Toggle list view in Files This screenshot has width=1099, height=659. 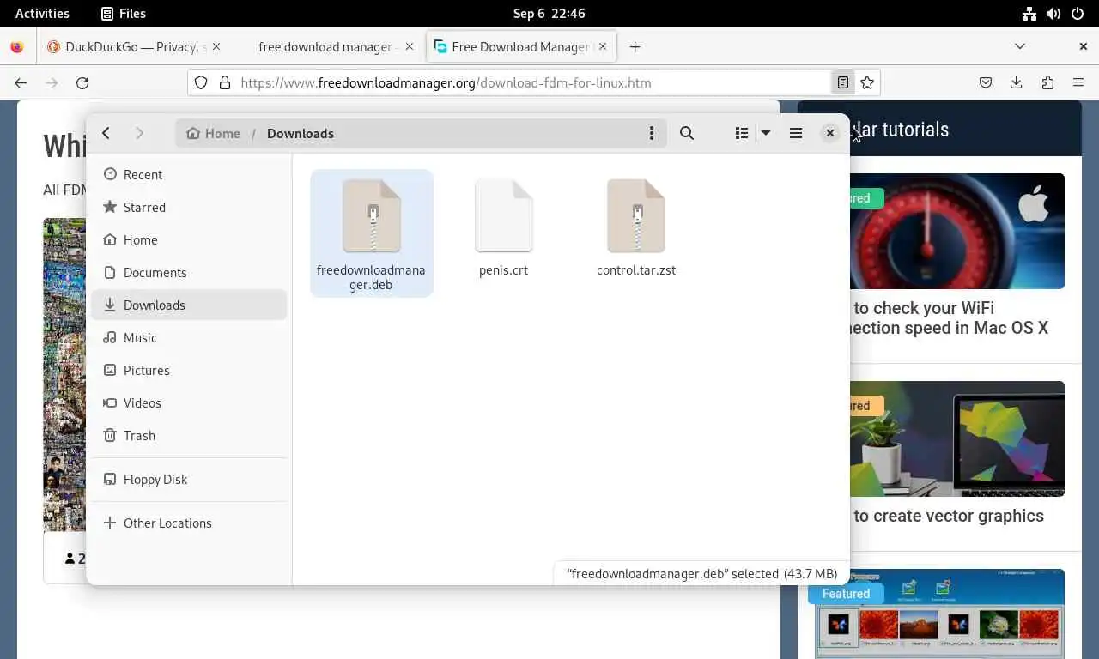742,133
